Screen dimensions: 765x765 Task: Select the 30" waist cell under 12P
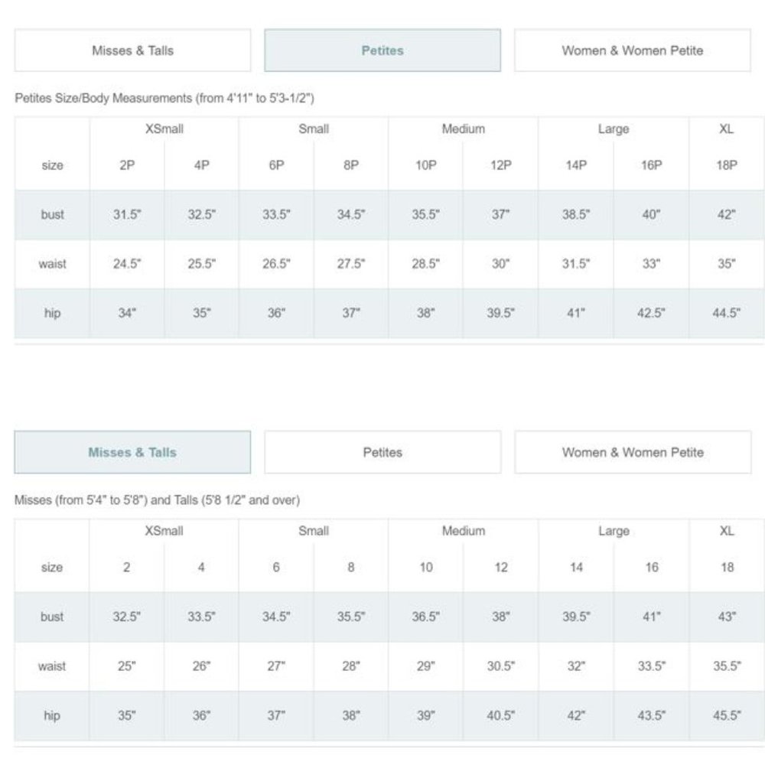(500, 264)
